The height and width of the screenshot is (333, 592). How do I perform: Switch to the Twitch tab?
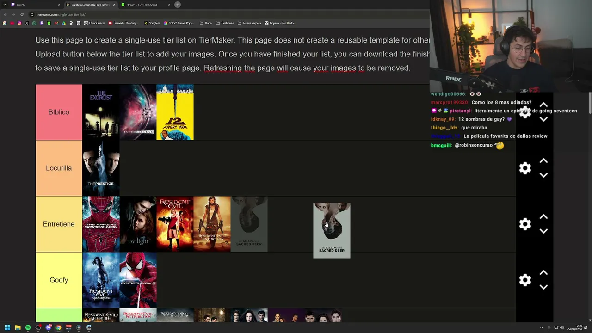click(36, 5)
